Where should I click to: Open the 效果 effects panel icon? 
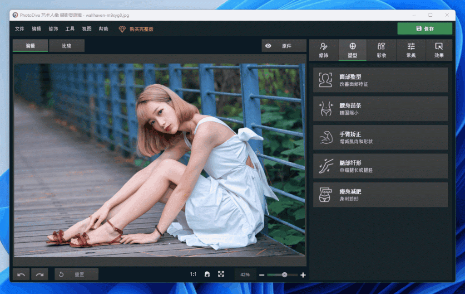(x=439, y=50)
